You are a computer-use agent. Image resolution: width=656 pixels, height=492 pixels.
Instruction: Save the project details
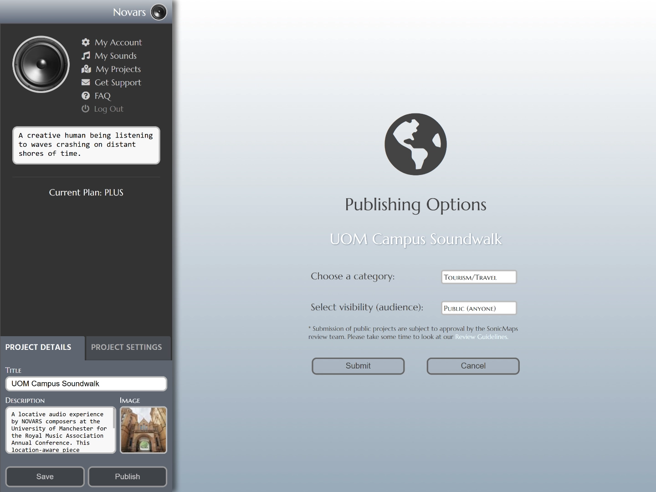coord(45,477)
